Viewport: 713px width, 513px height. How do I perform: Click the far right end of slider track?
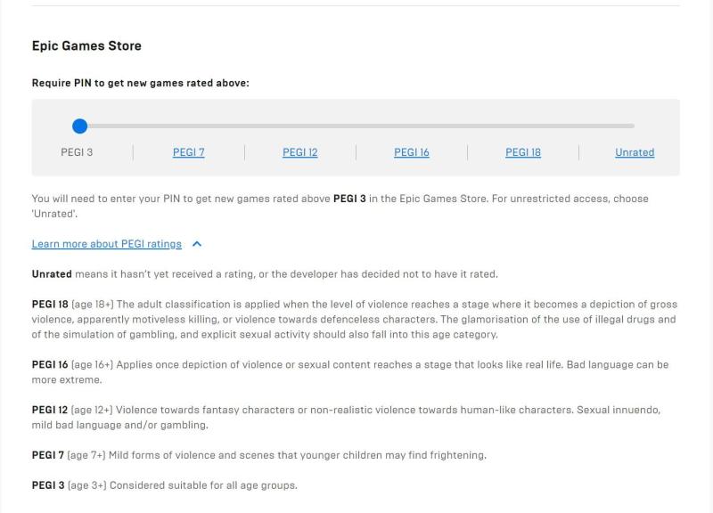[633, 126]
